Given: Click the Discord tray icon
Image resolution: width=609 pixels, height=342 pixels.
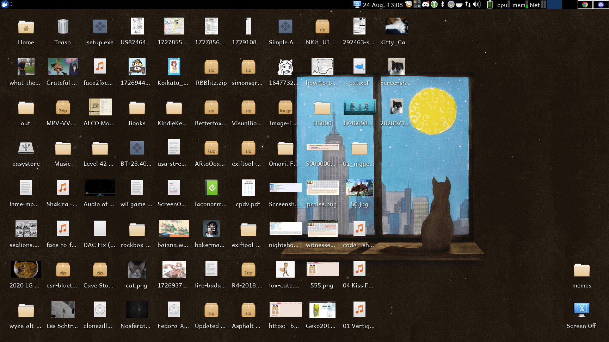Looking at the screenshot, I should (x=426, y=5).
